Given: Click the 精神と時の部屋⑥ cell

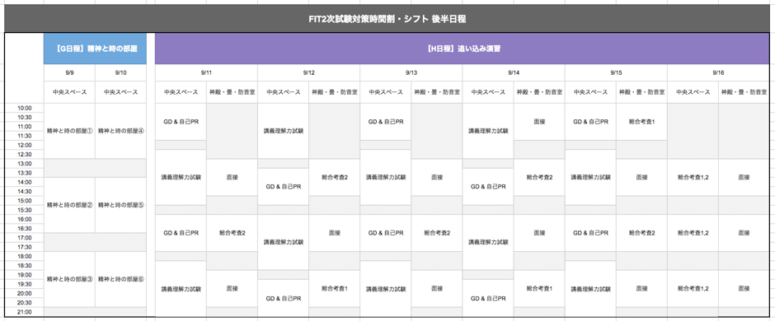Looking at the screenshot, I should [x=120, y=279].
